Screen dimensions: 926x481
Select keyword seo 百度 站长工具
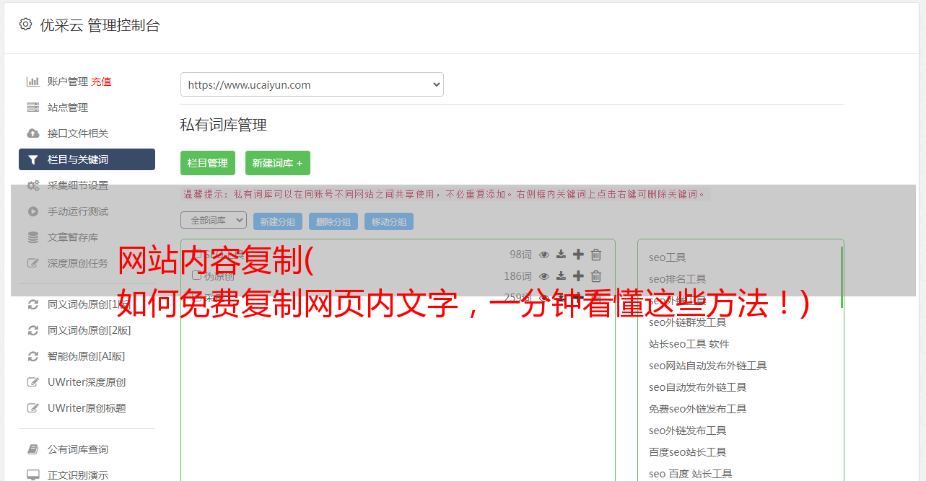[x=691, y=474]
